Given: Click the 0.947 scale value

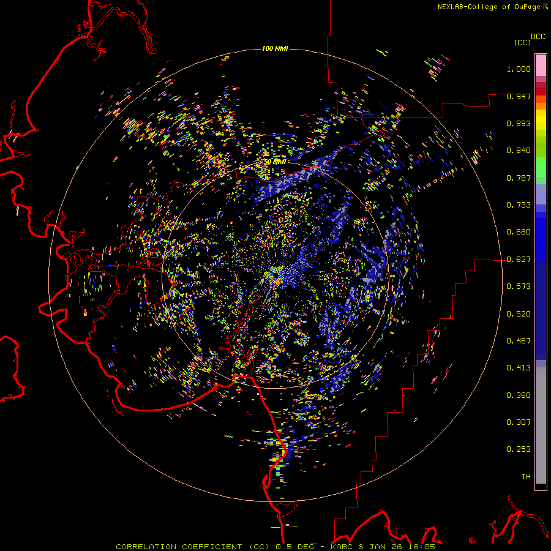Looking at the screenshot, I should point(519,96).
